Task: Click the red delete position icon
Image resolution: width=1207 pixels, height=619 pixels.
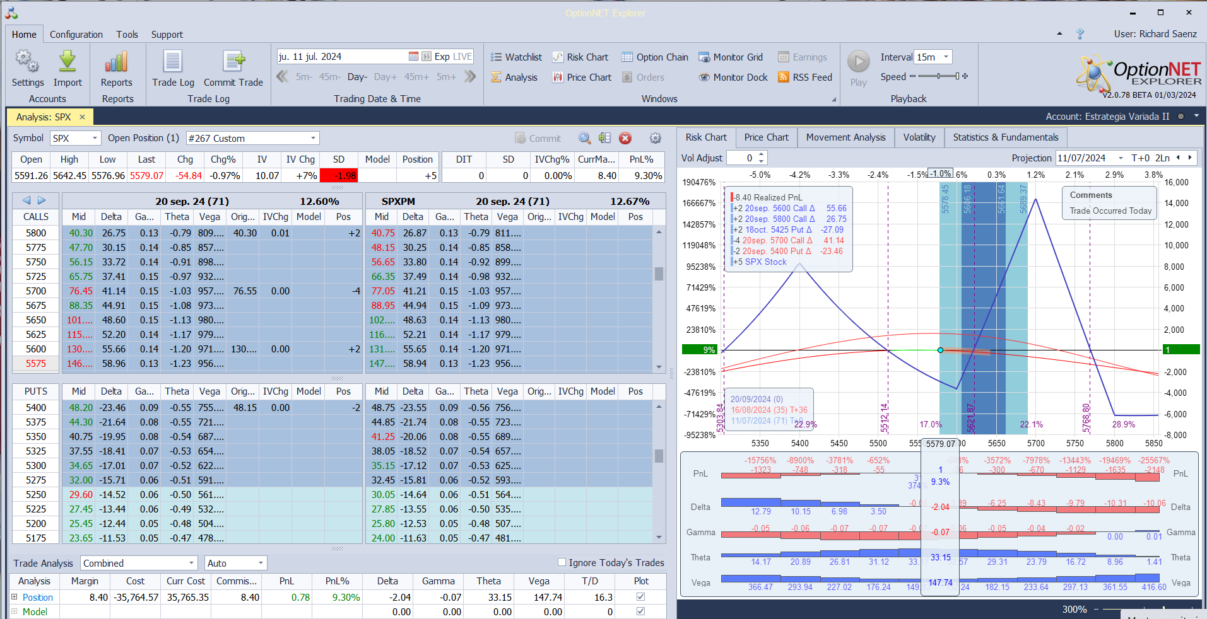Action: pyautogui.click(x=625, y=139)
